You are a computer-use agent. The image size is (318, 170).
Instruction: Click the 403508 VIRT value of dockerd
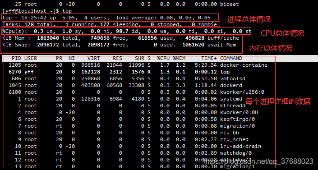(91, 85)
